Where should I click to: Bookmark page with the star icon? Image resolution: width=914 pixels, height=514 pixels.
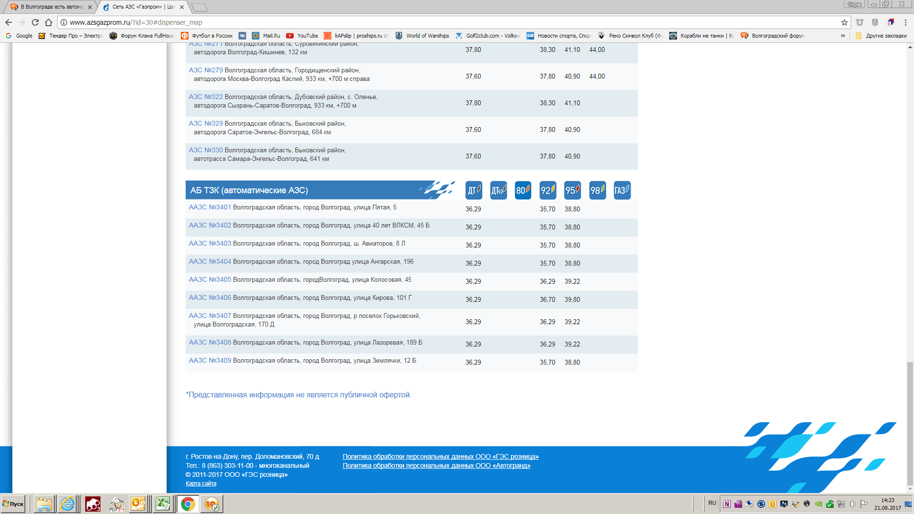coord(844,22)
